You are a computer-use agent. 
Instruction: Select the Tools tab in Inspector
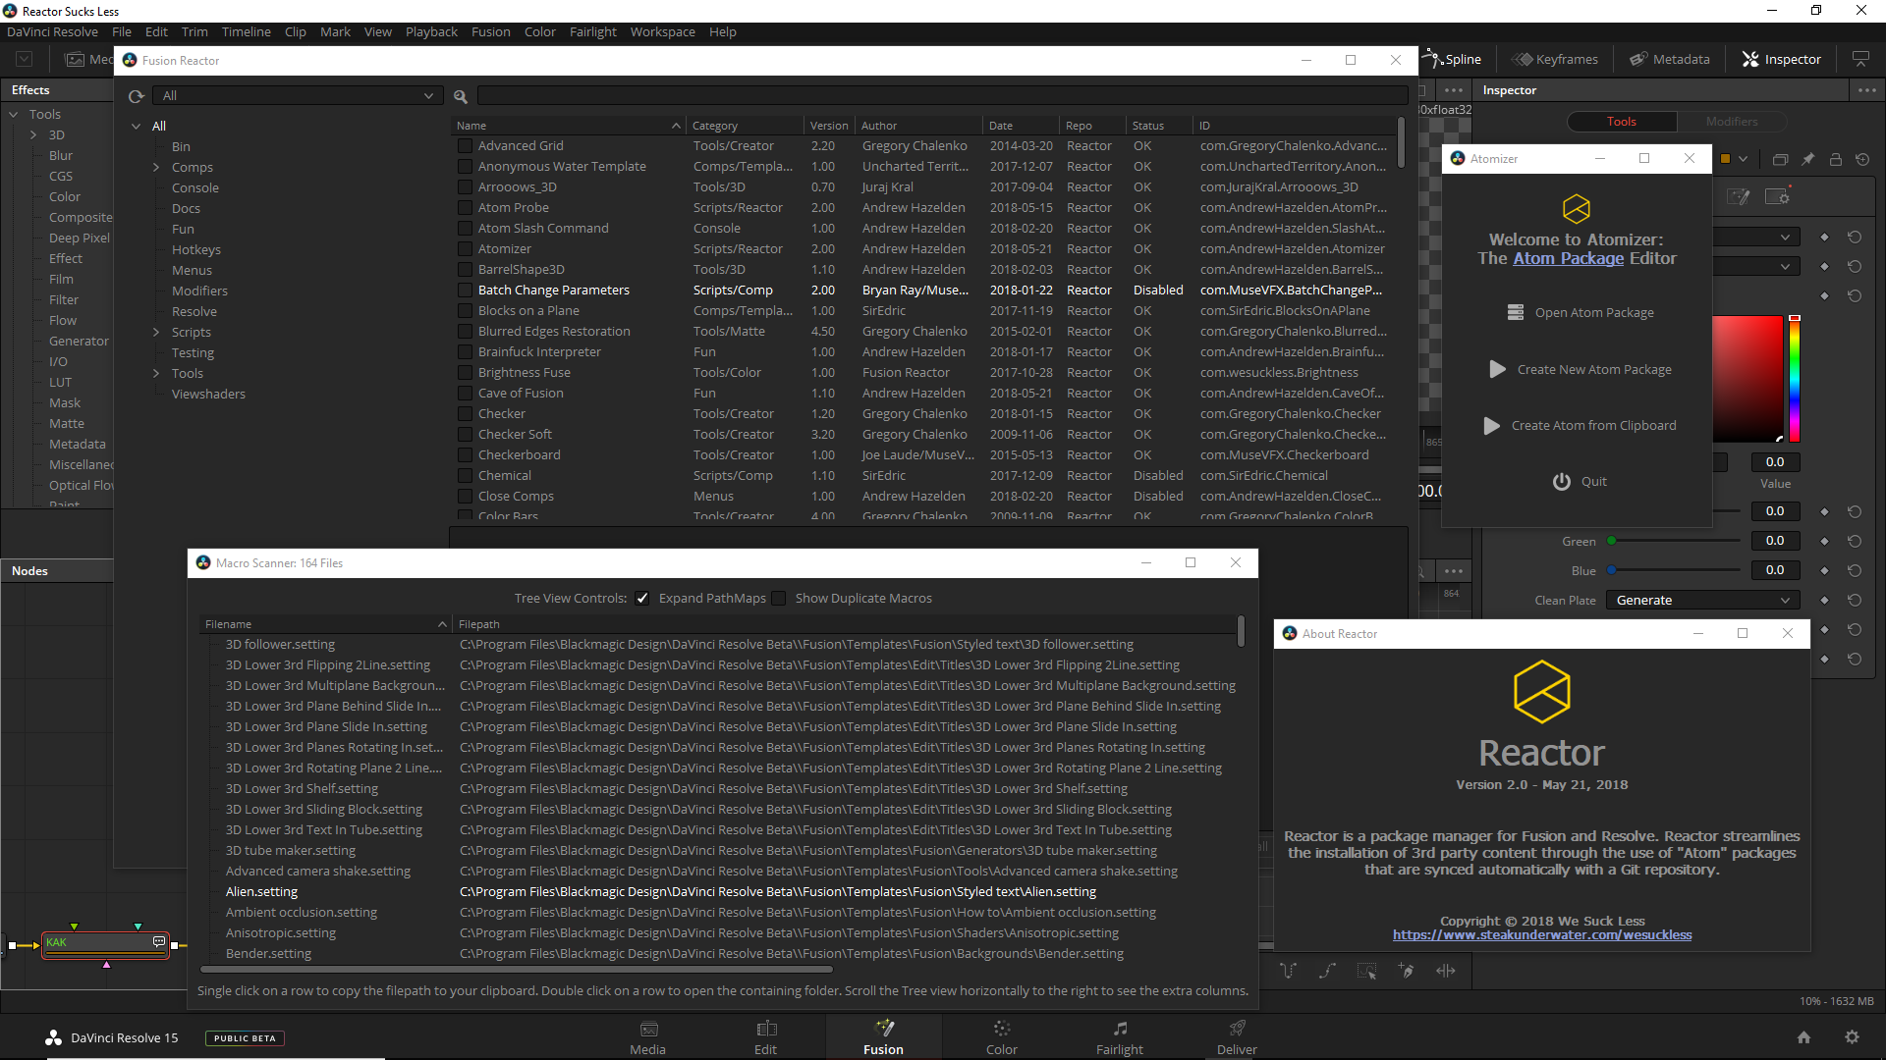point(1622,122)
